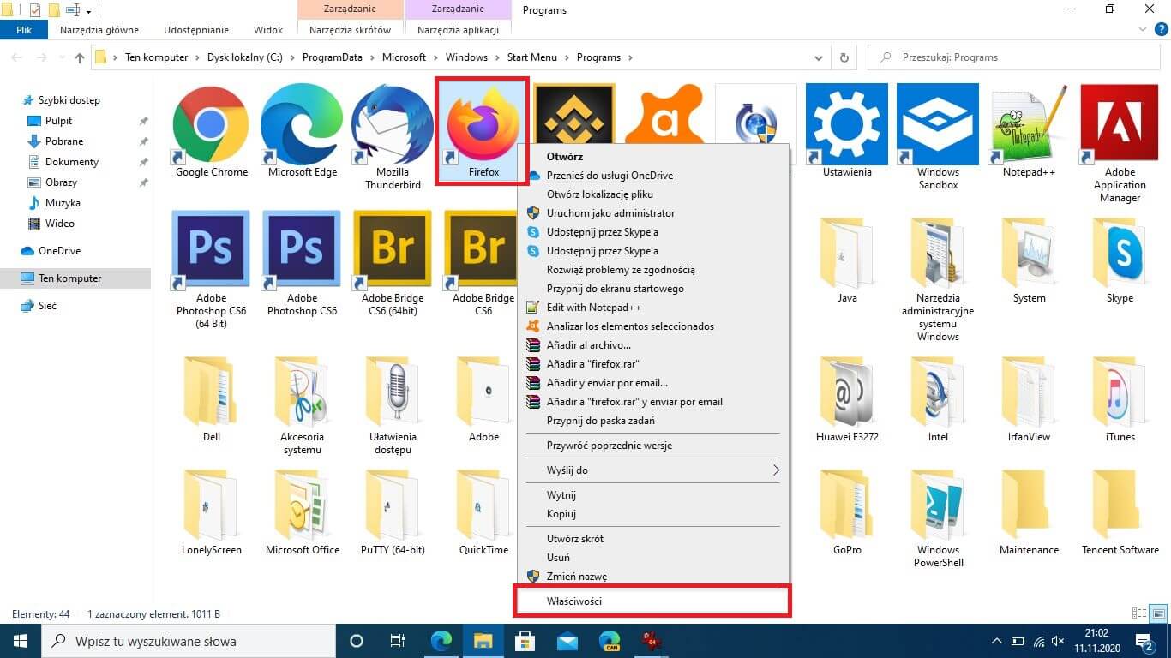Viewport: 1171px width, 658px height.
Task: Select the Huawei E3272 folder
Action: pyautogui.click(x=847, y=390)
